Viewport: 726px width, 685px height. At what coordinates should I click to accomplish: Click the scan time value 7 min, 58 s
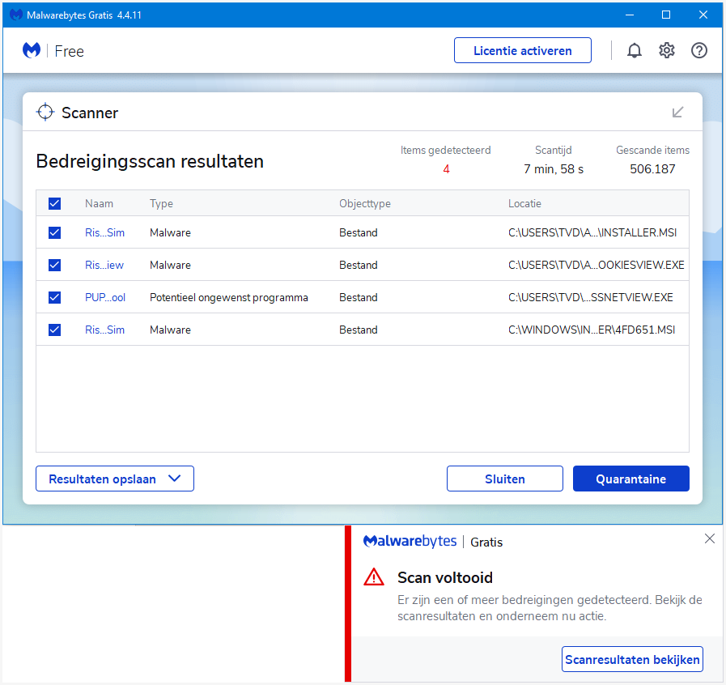coord(554,169)
